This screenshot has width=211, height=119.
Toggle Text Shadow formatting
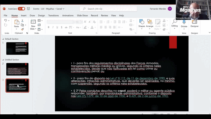[x=62, y=27]
